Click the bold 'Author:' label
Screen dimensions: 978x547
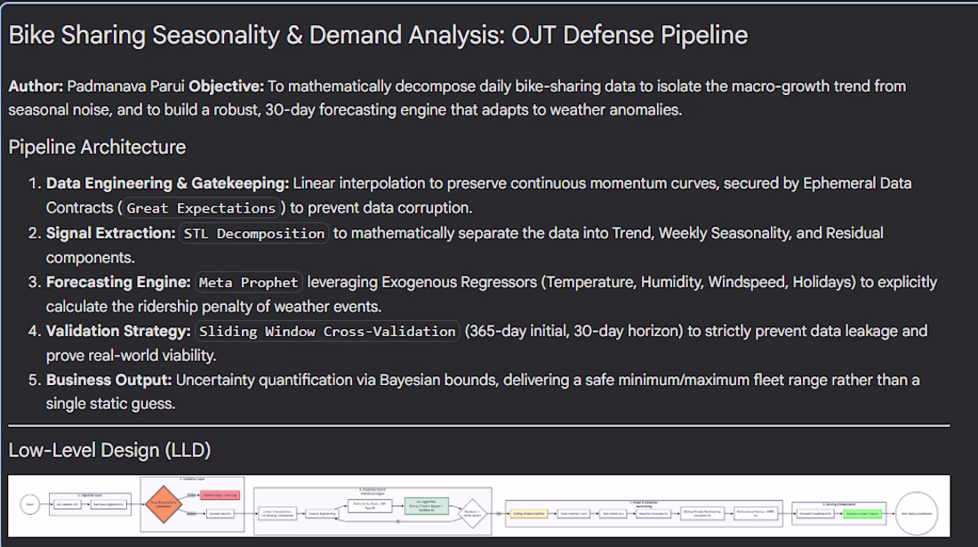coord(36,86)
